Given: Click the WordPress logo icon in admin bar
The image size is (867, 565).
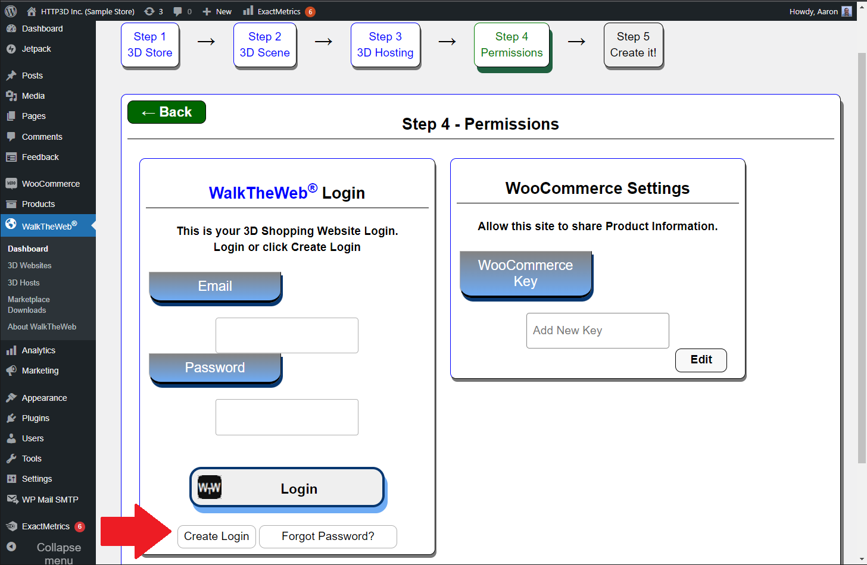Looking at the screenshot, I should (x=11, y=11).
